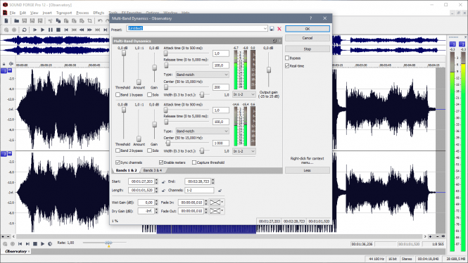
Task: Open Band 2 Type dropdown (Band-notch)
Action: (203, 131)
